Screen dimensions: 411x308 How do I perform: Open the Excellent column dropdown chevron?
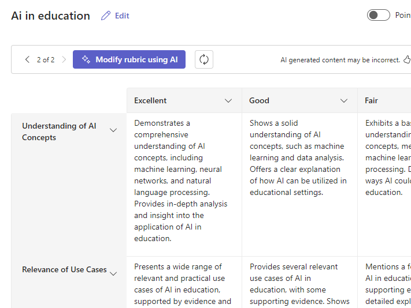click(x=228, y=101)
